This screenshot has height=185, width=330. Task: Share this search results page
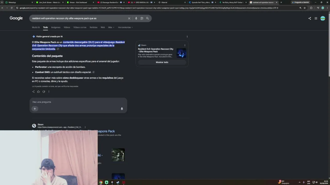310,18
